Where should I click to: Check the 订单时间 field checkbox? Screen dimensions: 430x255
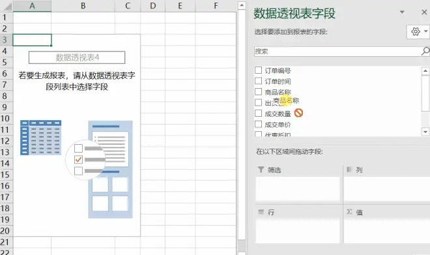point(259,81)
